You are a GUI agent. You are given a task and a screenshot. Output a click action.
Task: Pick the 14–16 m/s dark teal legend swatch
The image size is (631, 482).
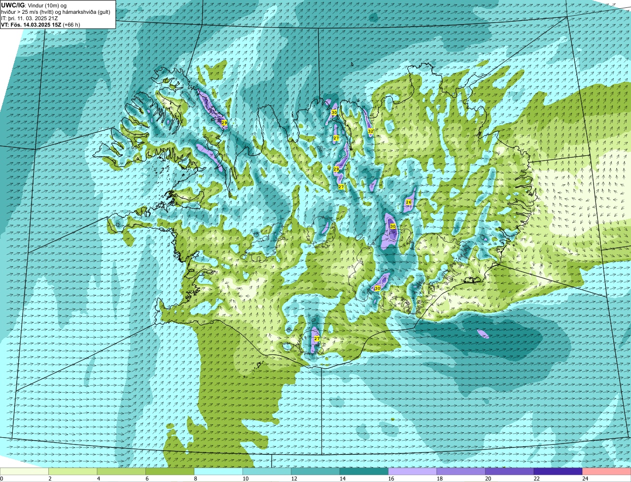364,472
